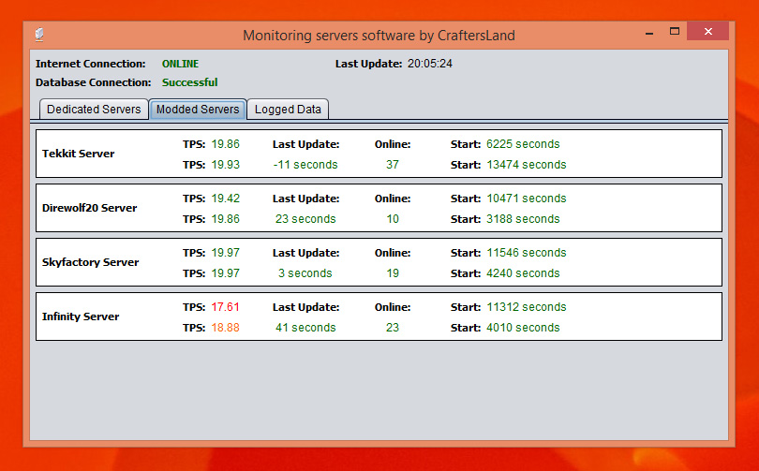Close the CraftersLand monitoring window

point(707,33)
